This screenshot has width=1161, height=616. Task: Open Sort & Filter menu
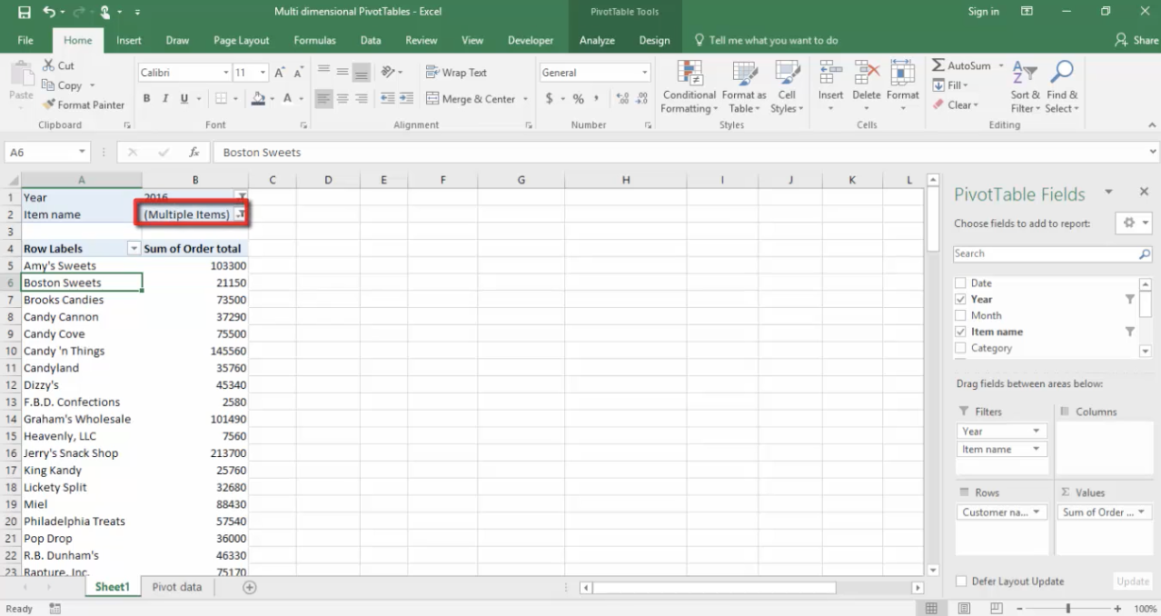(x=1025, y=87)
